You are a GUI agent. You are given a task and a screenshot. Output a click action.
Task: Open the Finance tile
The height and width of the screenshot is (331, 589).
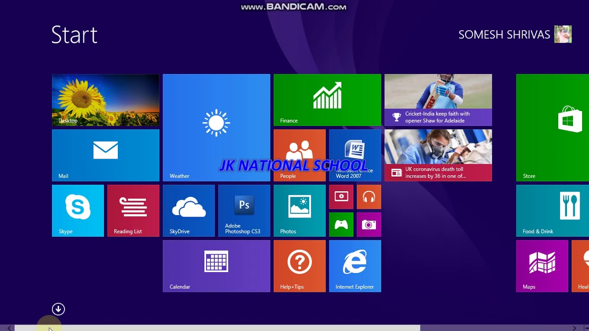tap(327, 100)
